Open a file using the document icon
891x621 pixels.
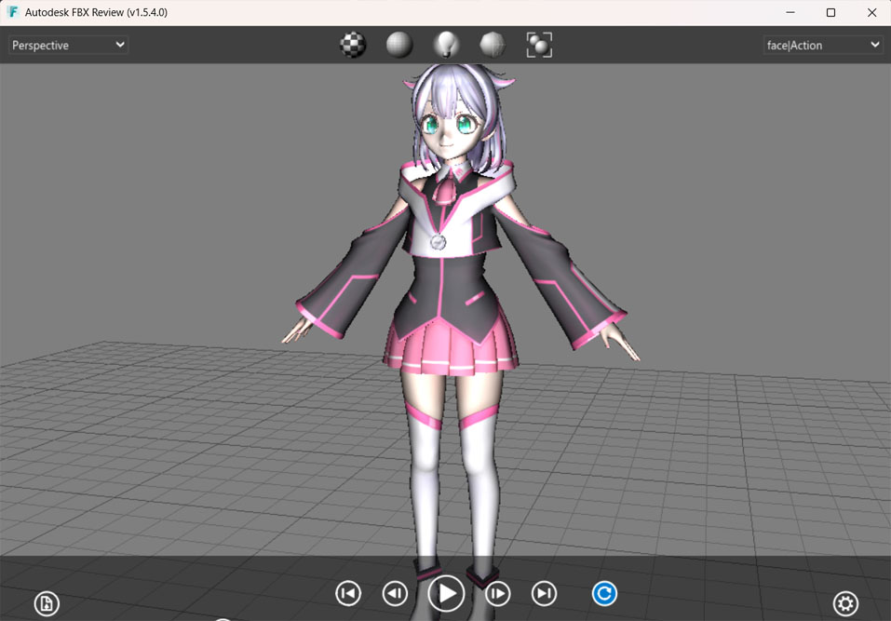coord(47,603)
